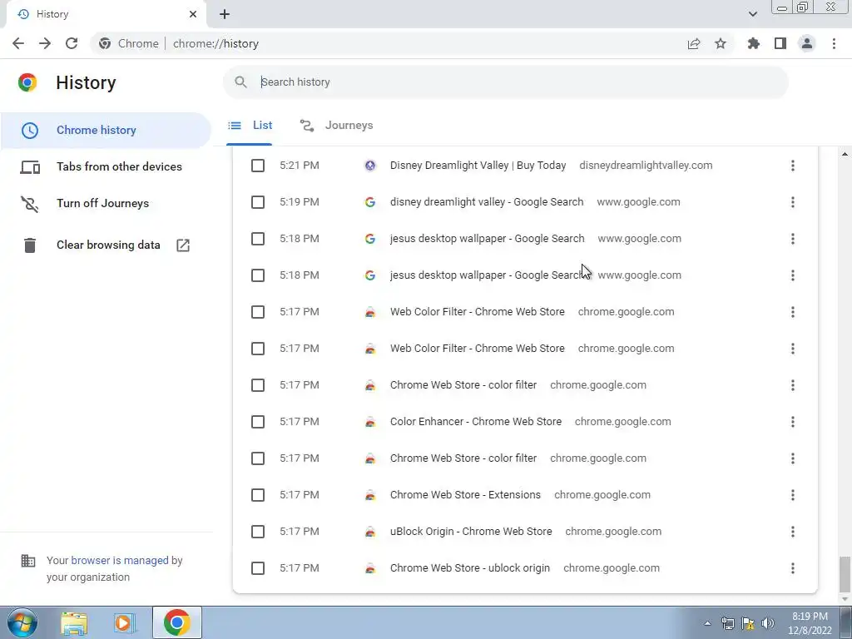Open a new tab with the plus button

coord(225,14)
